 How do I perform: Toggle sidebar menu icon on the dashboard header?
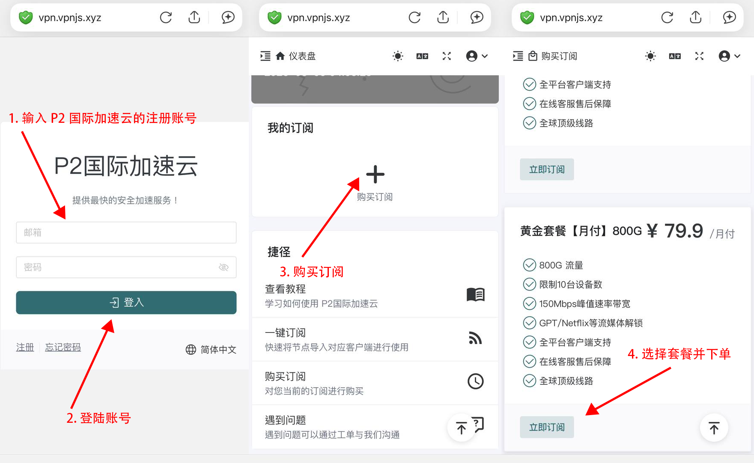[x=265, y=56]
